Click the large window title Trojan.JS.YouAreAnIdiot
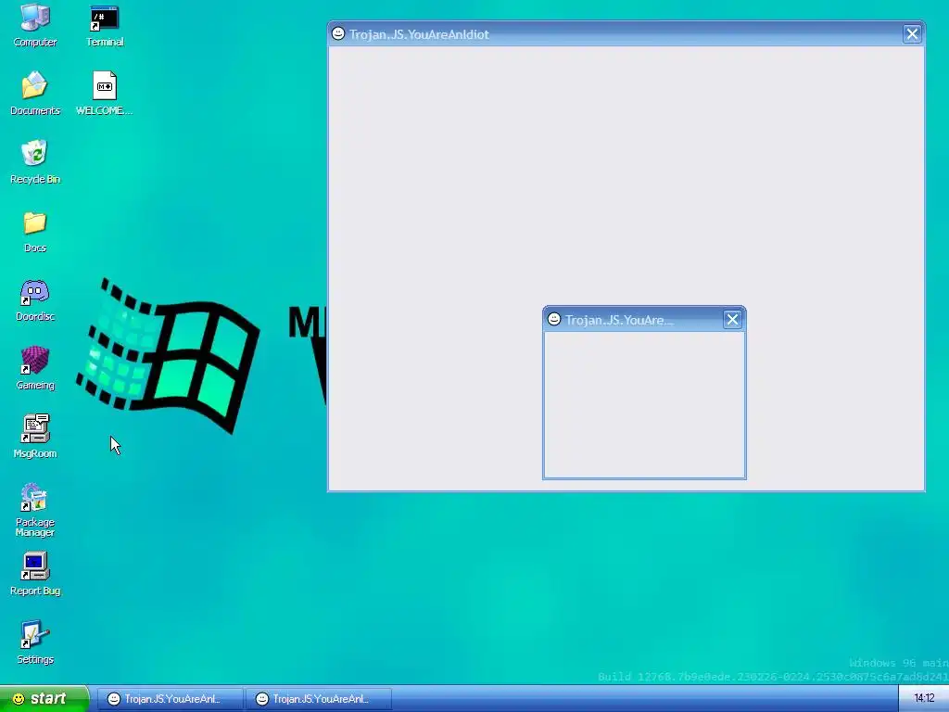 pos(420,34)
